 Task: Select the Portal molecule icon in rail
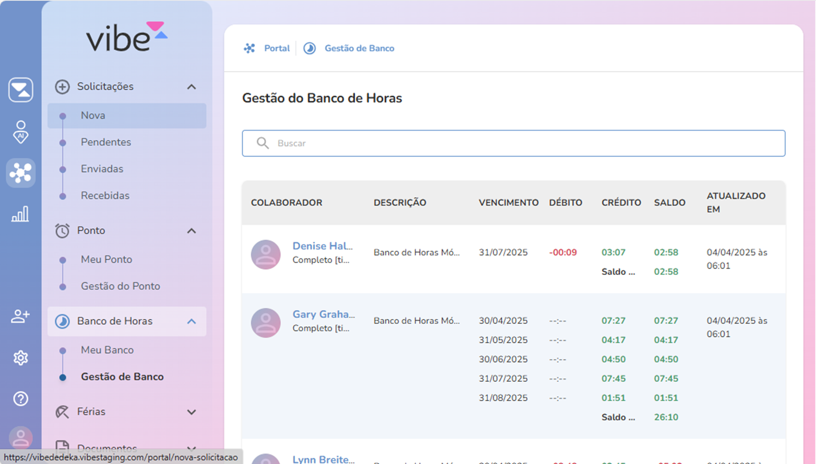(x=20, y=173)
